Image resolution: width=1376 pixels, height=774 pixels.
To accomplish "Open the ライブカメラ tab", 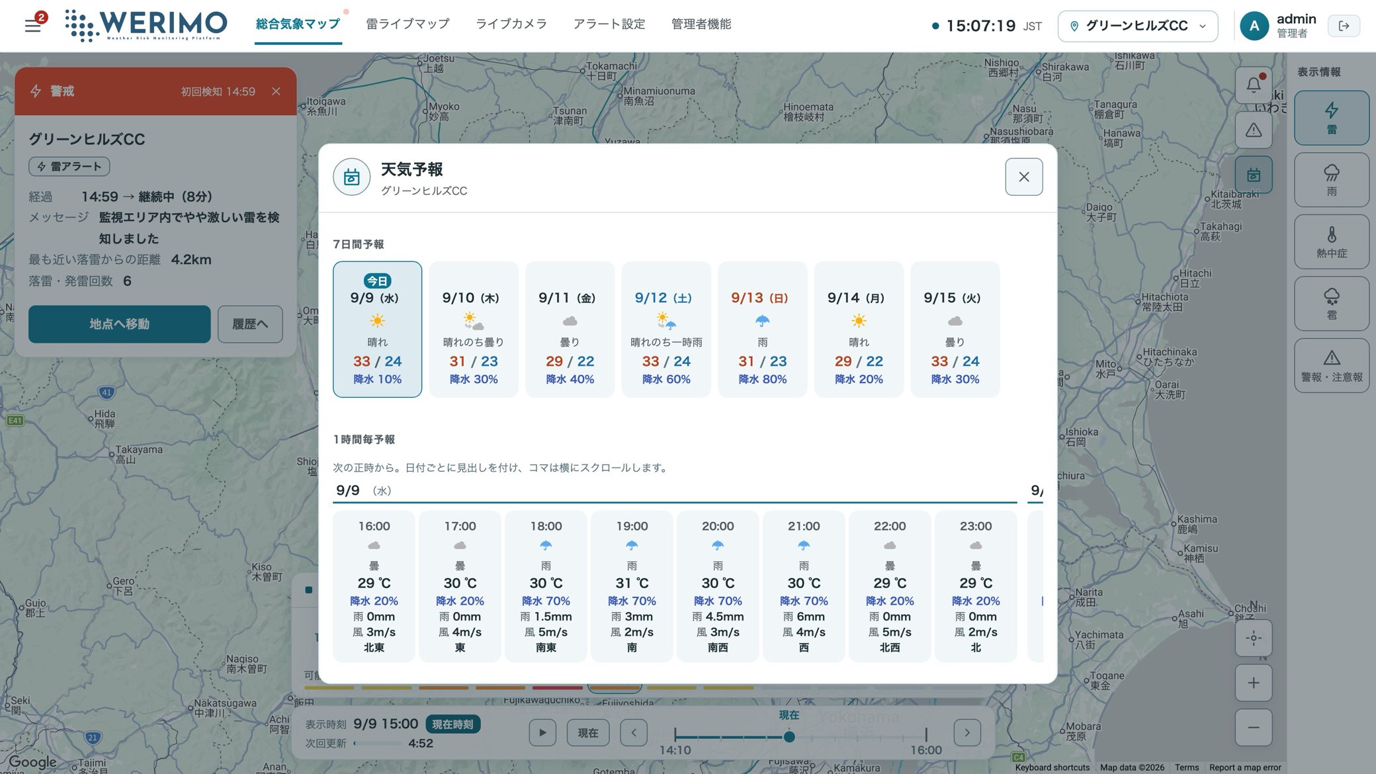I will point(511,24).
